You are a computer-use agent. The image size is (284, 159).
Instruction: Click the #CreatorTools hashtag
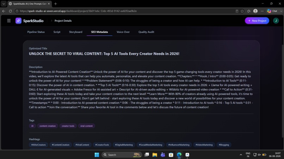point(102,145)
